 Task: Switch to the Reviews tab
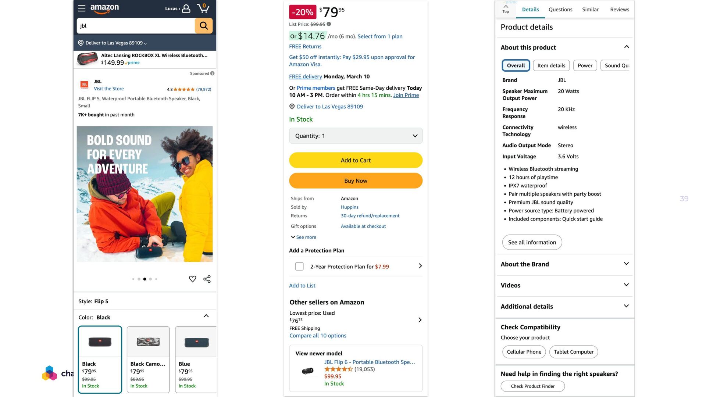point(619,10)
